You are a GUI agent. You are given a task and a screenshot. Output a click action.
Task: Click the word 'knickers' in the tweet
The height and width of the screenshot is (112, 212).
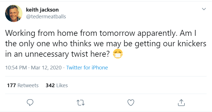[x=192, y=43]
